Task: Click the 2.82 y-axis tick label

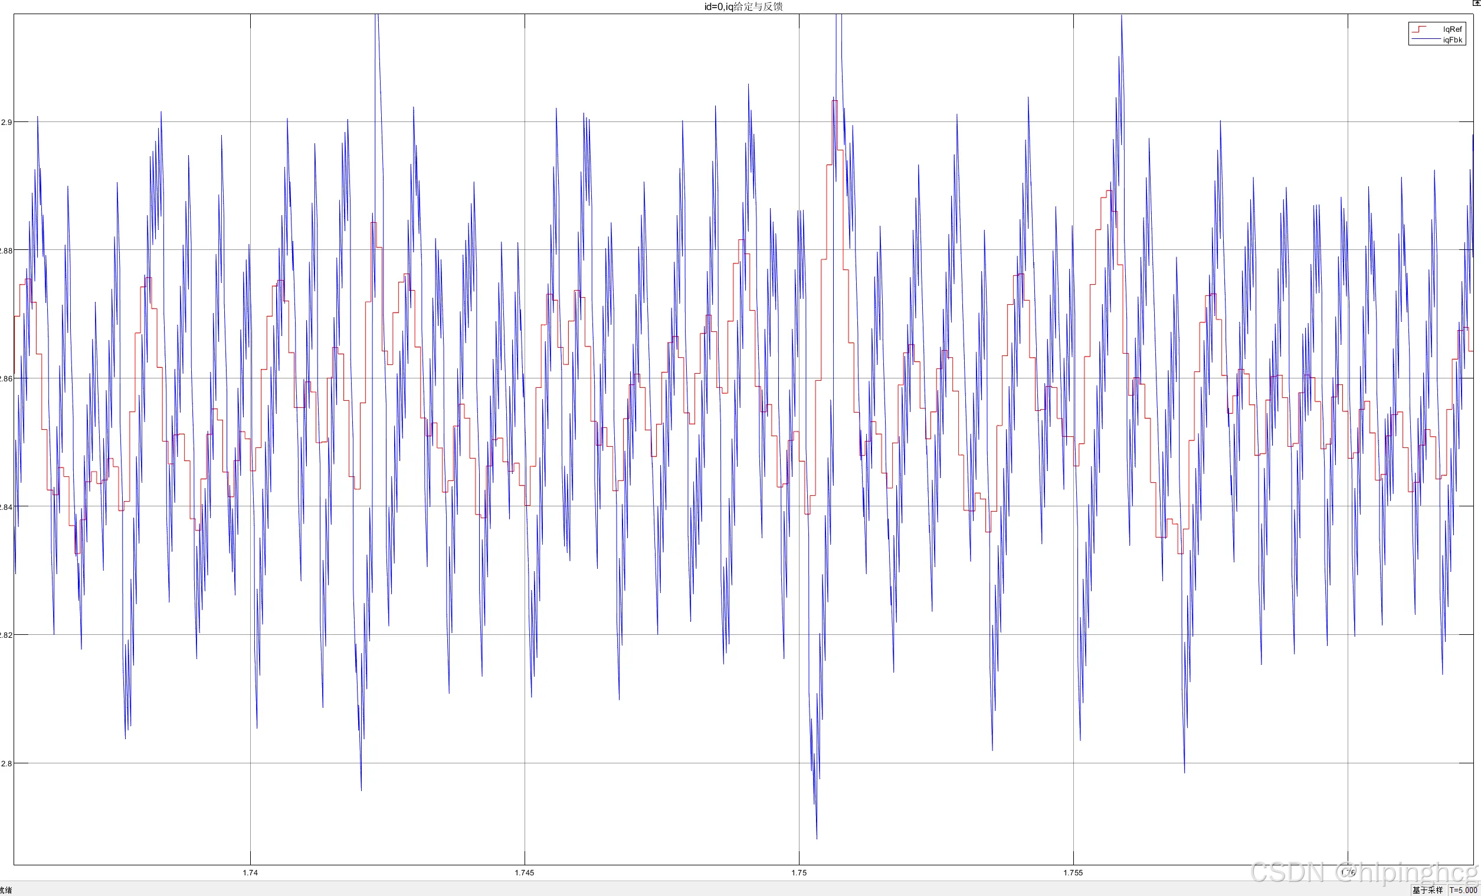Action: coord(6,635)
